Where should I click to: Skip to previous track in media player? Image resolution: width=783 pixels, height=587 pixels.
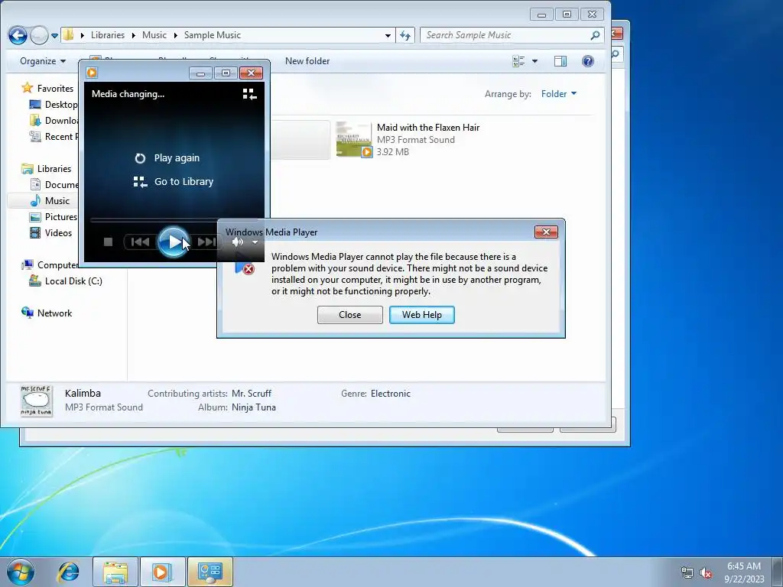point(141,242)
